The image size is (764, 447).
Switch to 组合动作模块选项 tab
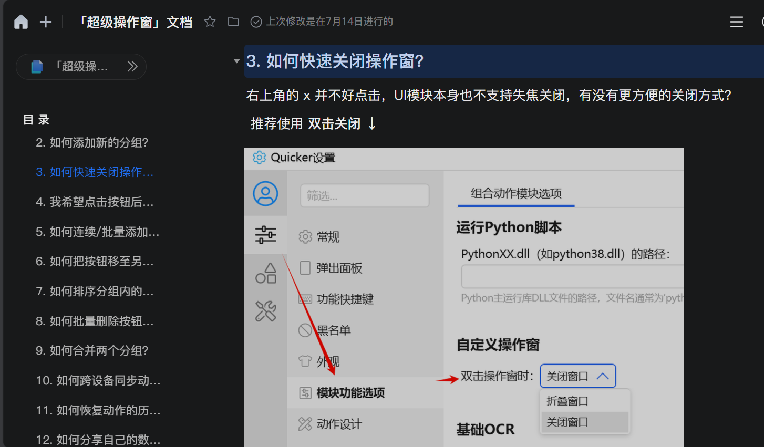[x=516, y=194]
